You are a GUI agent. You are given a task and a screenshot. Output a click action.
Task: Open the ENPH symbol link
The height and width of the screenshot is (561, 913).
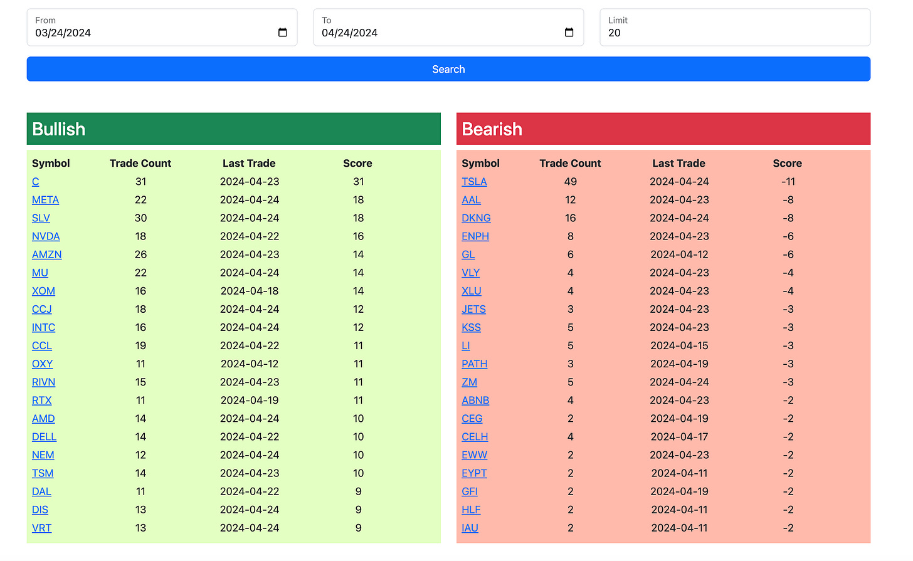point(475,236)
